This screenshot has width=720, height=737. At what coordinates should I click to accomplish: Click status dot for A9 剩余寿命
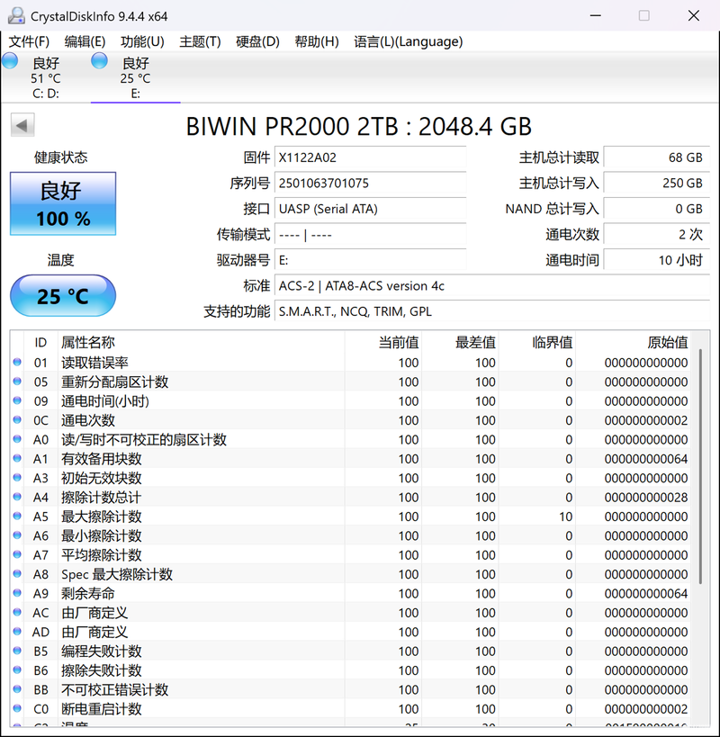17,593
